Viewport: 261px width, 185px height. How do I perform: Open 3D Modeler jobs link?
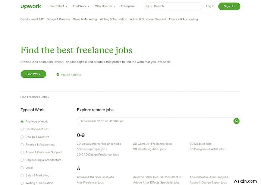pos(200,144)
